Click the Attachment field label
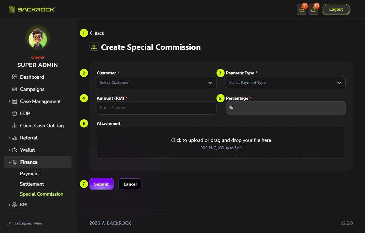This screenshot has width=365, height=233. [x=109, y=123]
